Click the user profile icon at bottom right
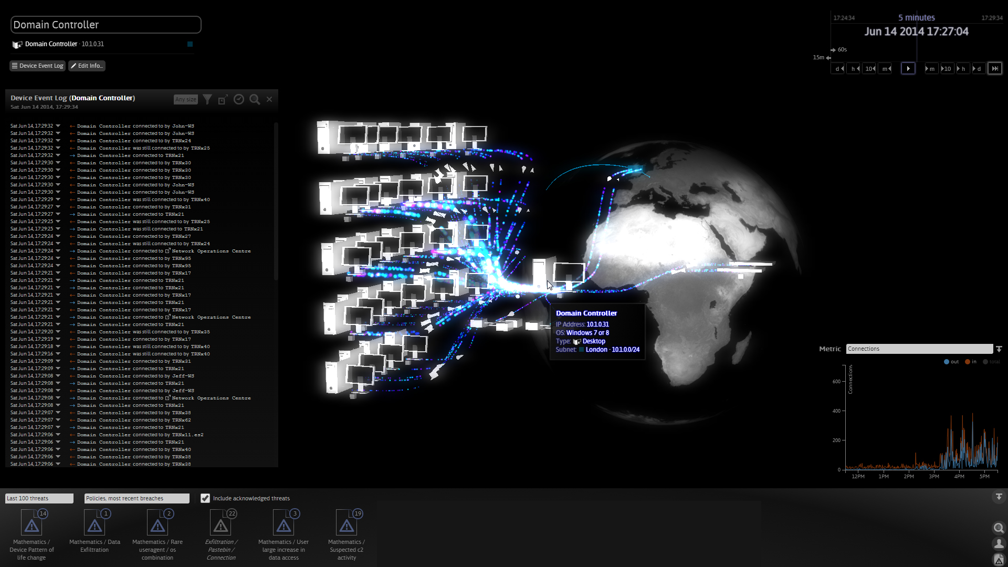This screenshot has width=1008, height=567. click(999, 544)
